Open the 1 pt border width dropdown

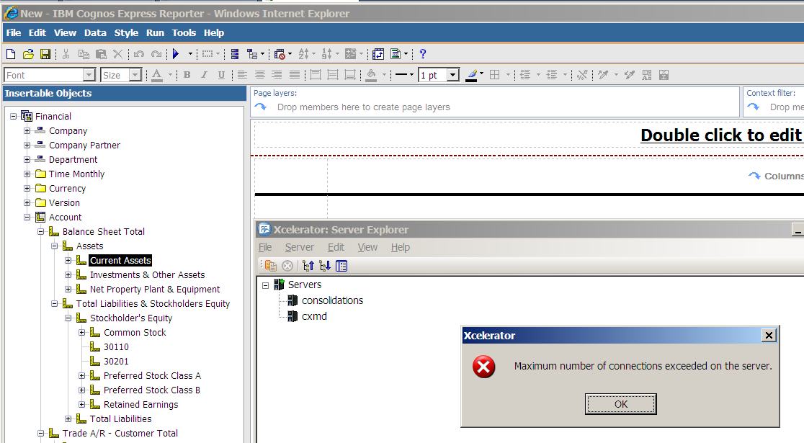point(452,76)
